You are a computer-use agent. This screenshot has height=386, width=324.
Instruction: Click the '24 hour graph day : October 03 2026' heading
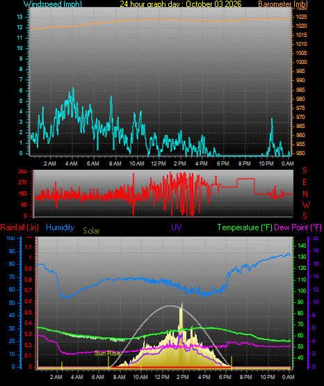click(x=181, y=4)
